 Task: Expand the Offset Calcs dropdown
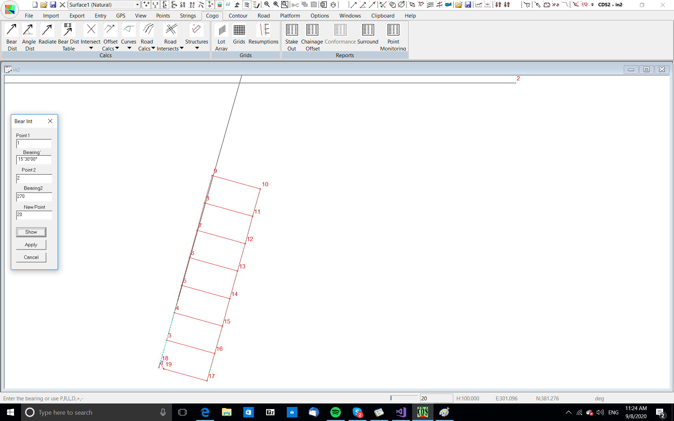coord(117,48)
